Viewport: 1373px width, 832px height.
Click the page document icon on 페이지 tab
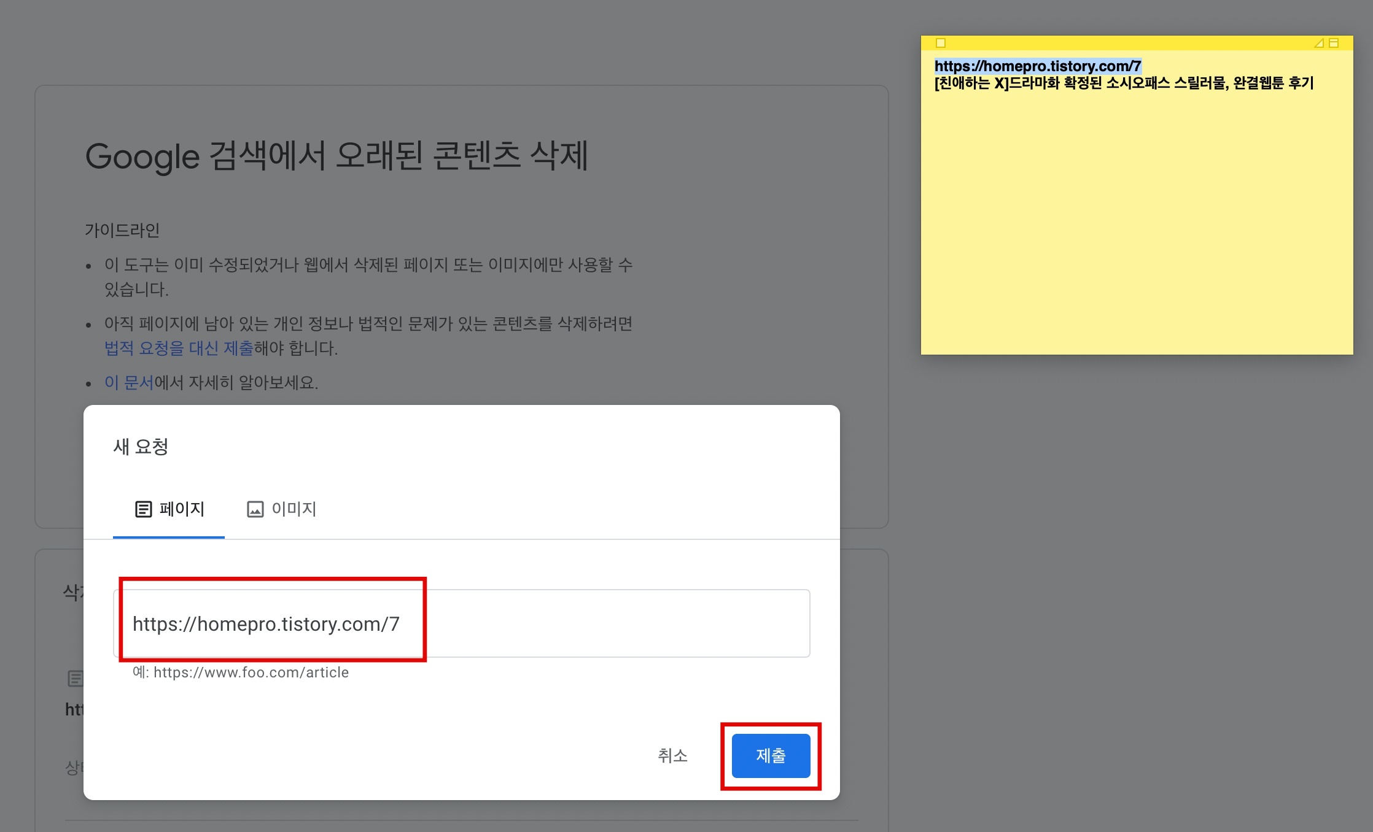(x=143, y=509)
